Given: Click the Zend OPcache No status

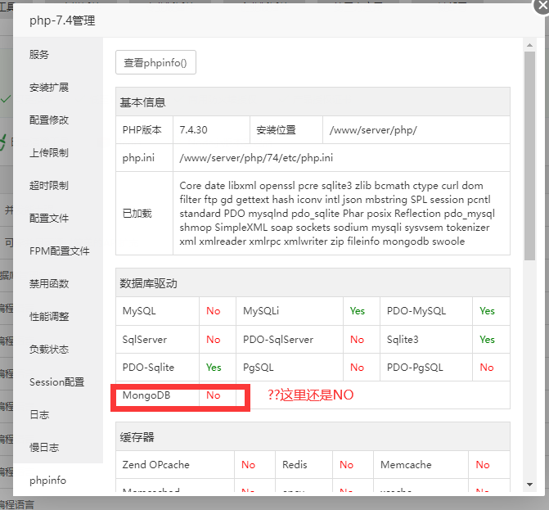Looking at the screenshot, I should click(248, 464).
